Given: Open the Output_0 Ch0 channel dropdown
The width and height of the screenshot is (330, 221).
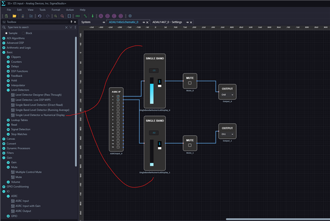Looking at the screenshot, I should [x=227, y=95].
